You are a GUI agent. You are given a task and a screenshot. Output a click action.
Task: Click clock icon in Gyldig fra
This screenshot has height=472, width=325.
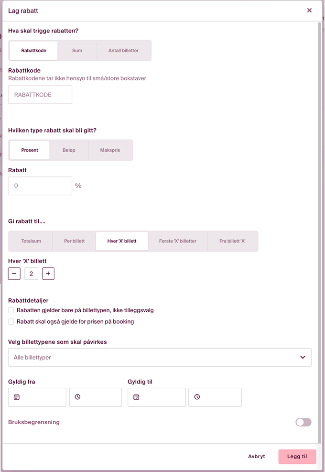pyautogui.click(x=77, y=397)
